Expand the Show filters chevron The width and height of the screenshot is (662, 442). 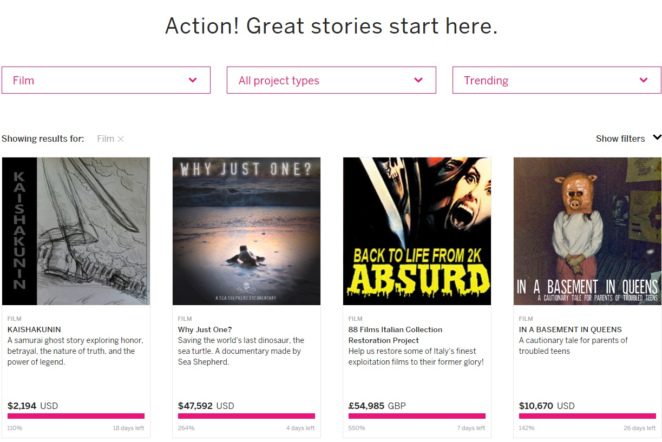(657, 138)
